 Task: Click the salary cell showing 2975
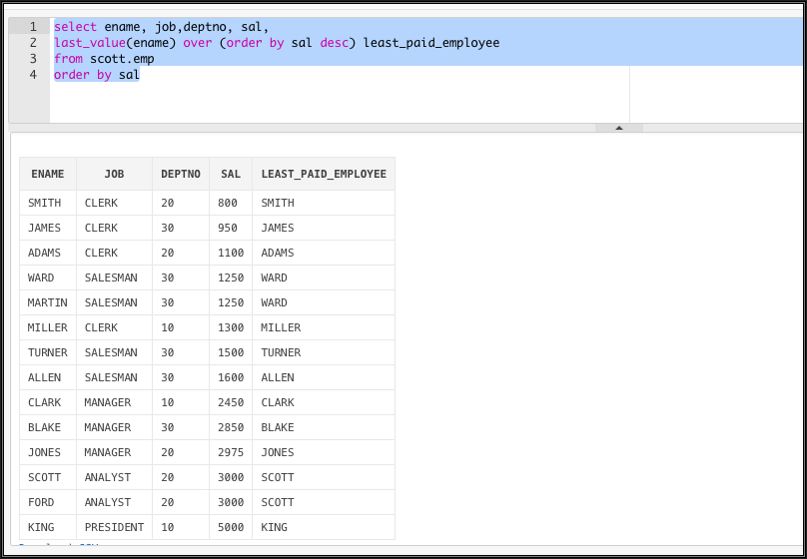coord(230,452)
